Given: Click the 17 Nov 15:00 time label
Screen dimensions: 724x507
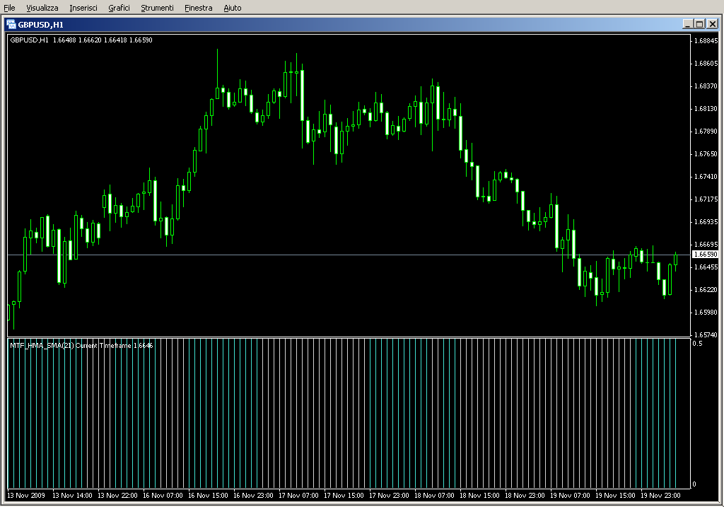Looking at the screenshot, I should point(344,496).
